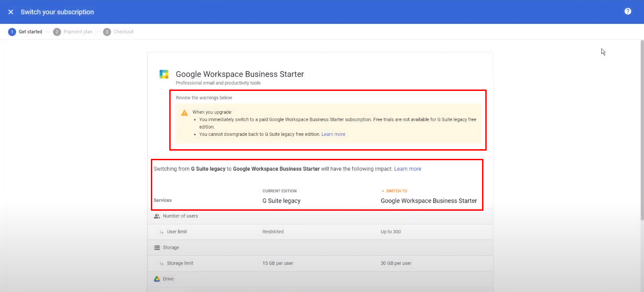
Task: Open Learn more link in warning box
Action: [x=333, y=134]
